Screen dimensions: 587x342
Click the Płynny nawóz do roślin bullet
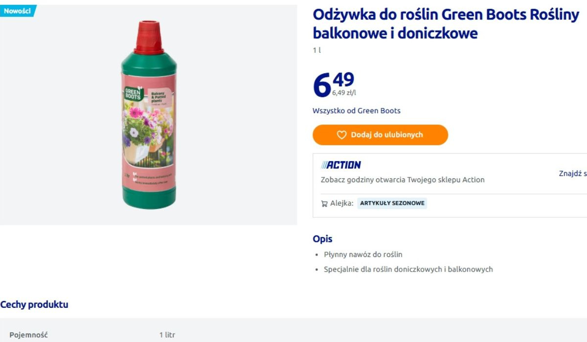coord(363,255)
